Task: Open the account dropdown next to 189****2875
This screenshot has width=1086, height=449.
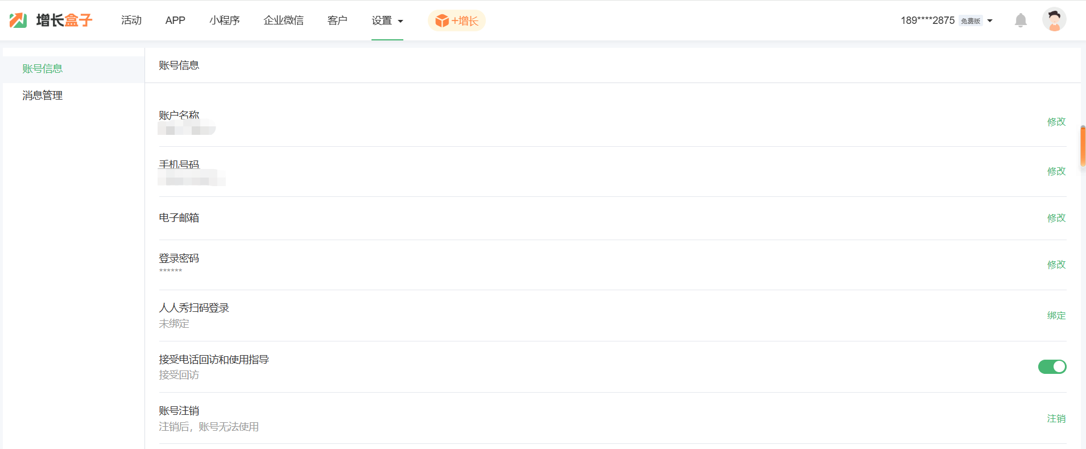Action: pos(990,21)
